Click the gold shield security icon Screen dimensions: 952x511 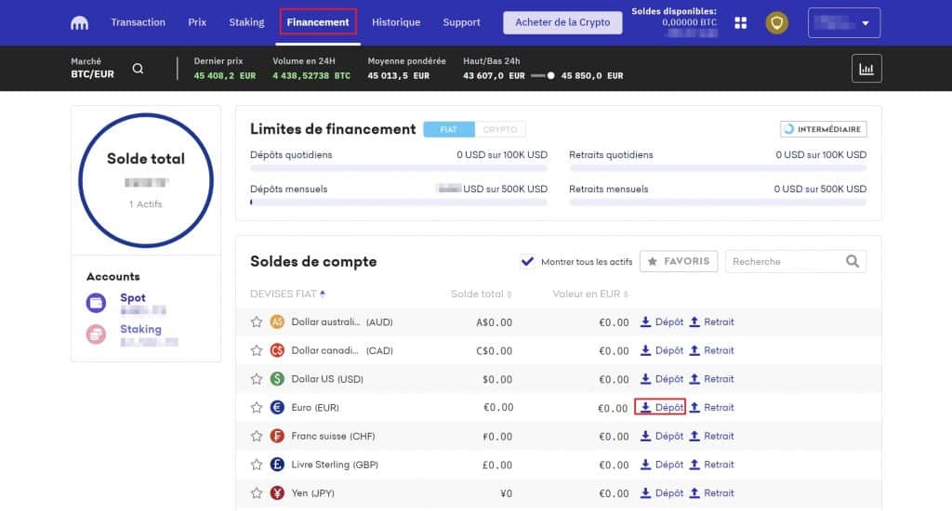tap(776, 23)
